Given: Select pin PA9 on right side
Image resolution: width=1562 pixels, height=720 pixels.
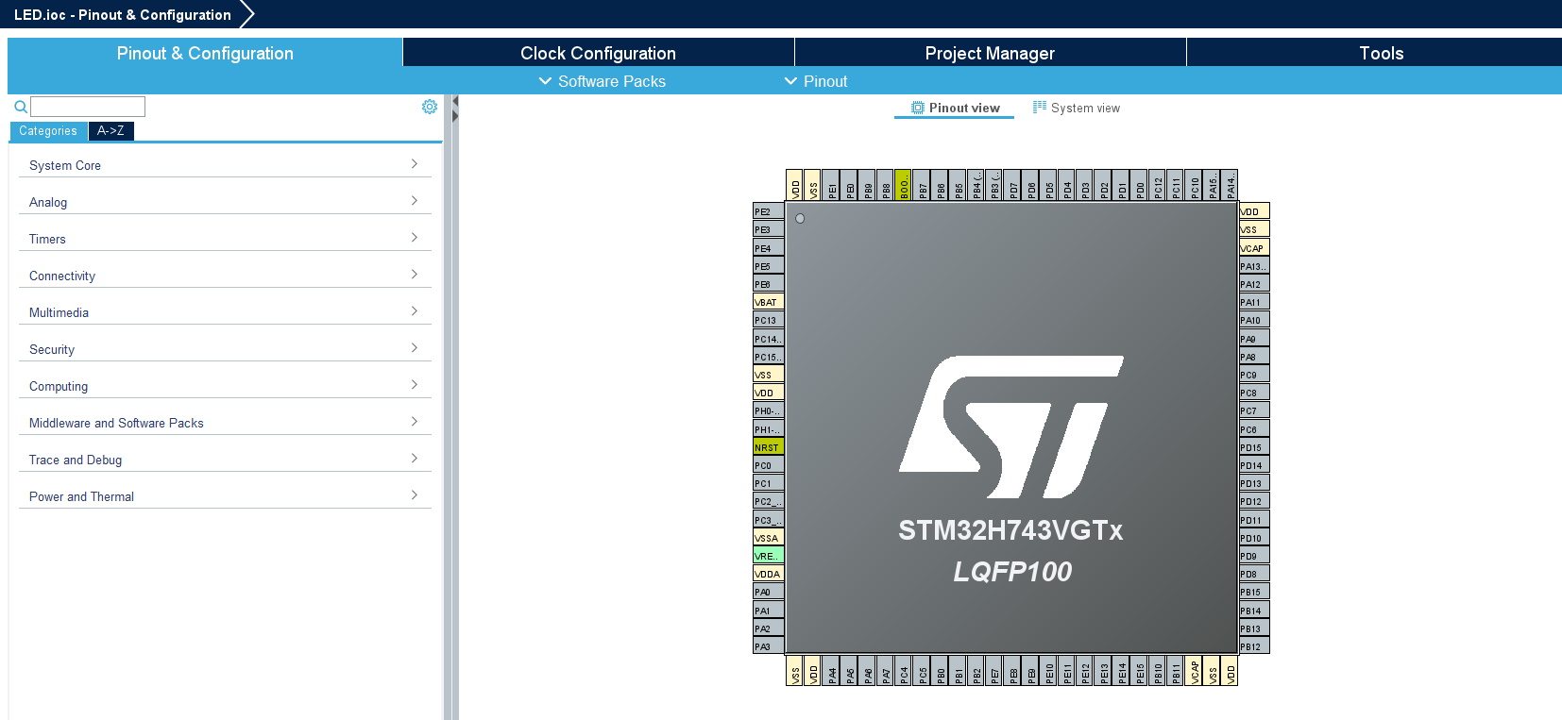Looking at the screenshot, I should 1254,339.
